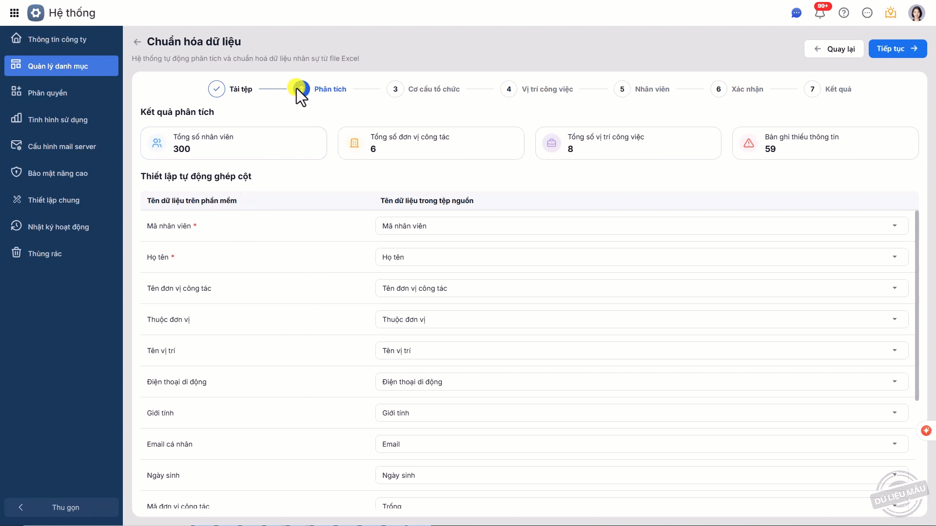Image resolution: width=936 pixels, height=526 pixels.
Task: Open the user profile avatar
Action: click(x=916, y=13)
